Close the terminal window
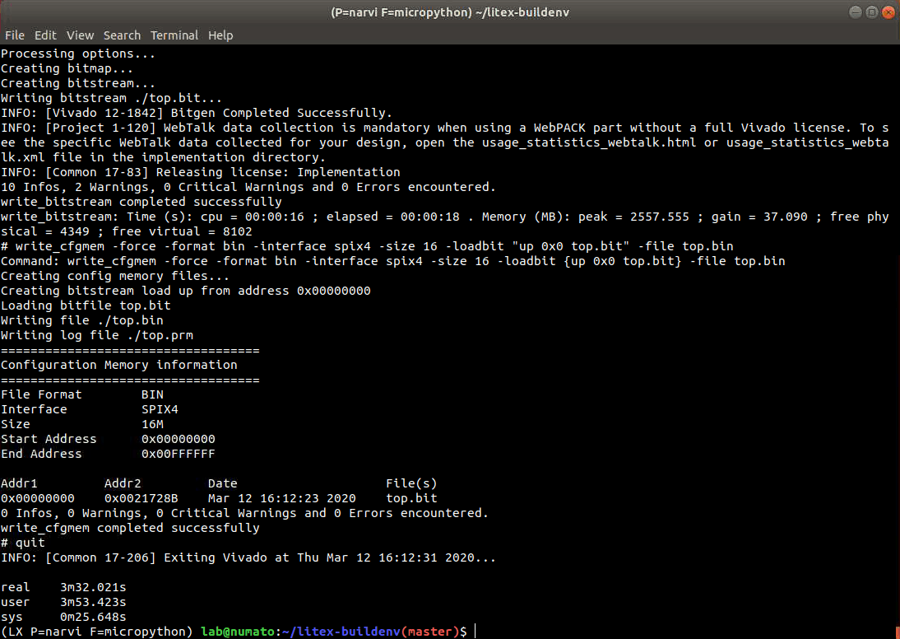Viewport: 900px width, 639px height. (888, 12)
